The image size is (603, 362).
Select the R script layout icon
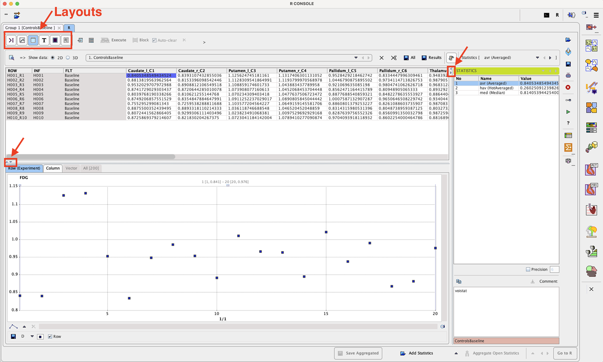pyautogui.click(x=66, y=40)
